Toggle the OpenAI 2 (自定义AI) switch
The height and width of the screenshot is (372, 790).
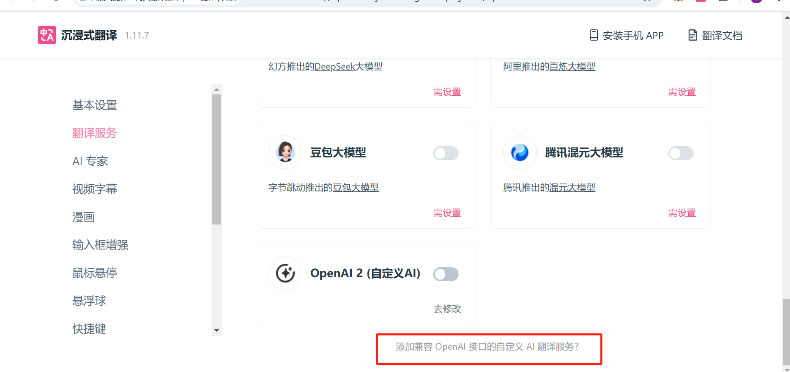pyautogui.click(x=446, y=274)
